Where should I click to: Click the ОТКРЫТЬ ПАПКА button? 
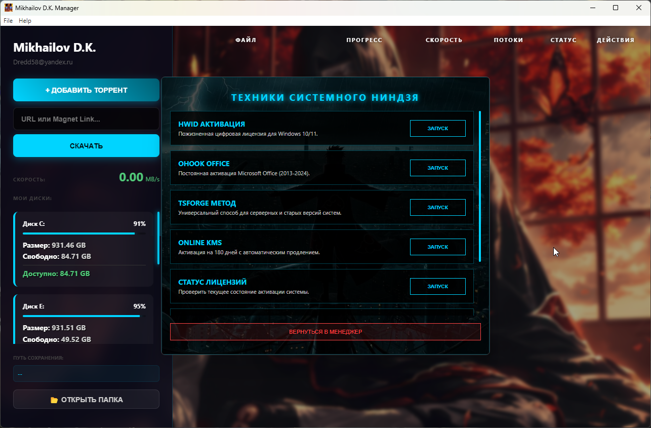pos(86,399)
